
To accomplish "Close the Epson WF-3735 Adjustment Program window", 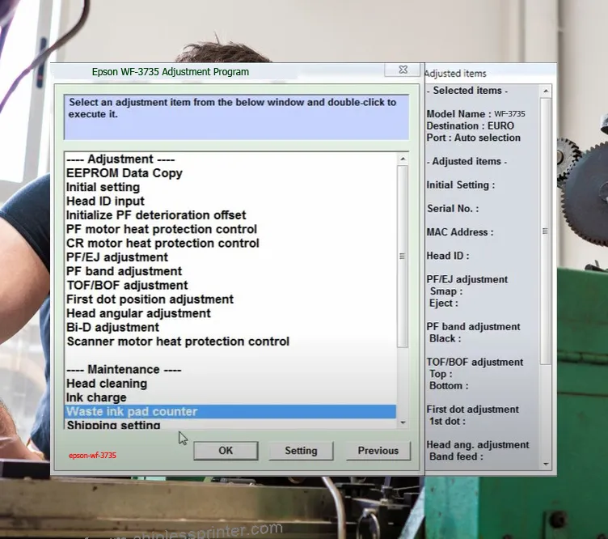I will 403,70.
